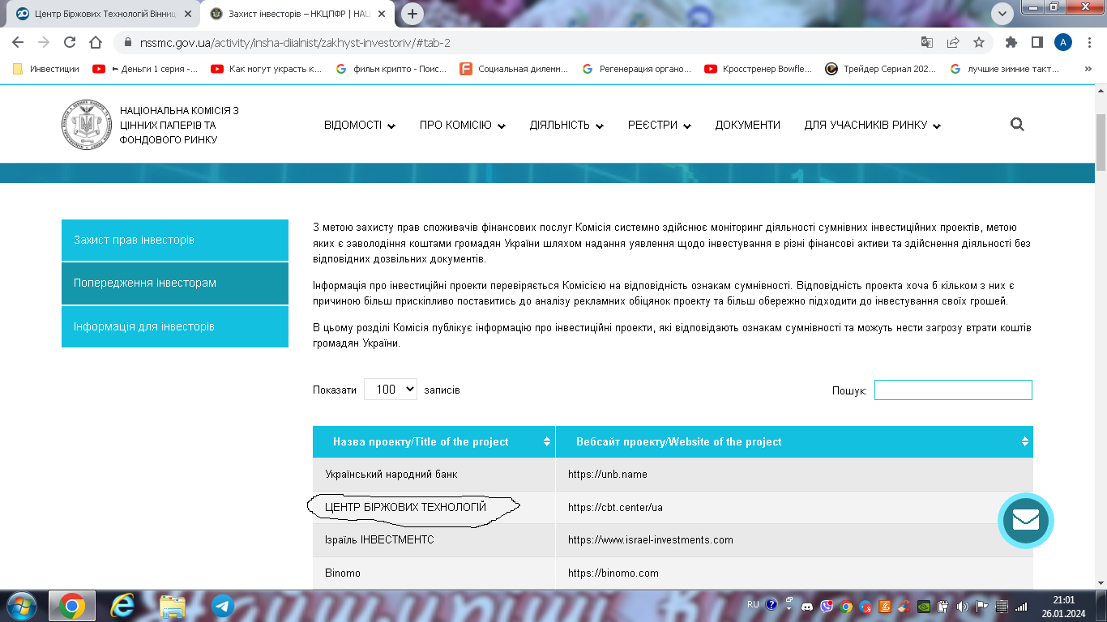Click the Chrome taskbar icon

tap(72, 606)
